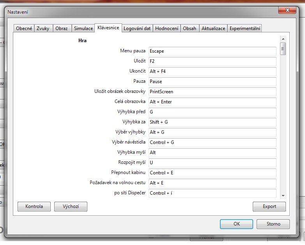
Task: Click the Rozpojit myší key field
Action: coord(212,163)
